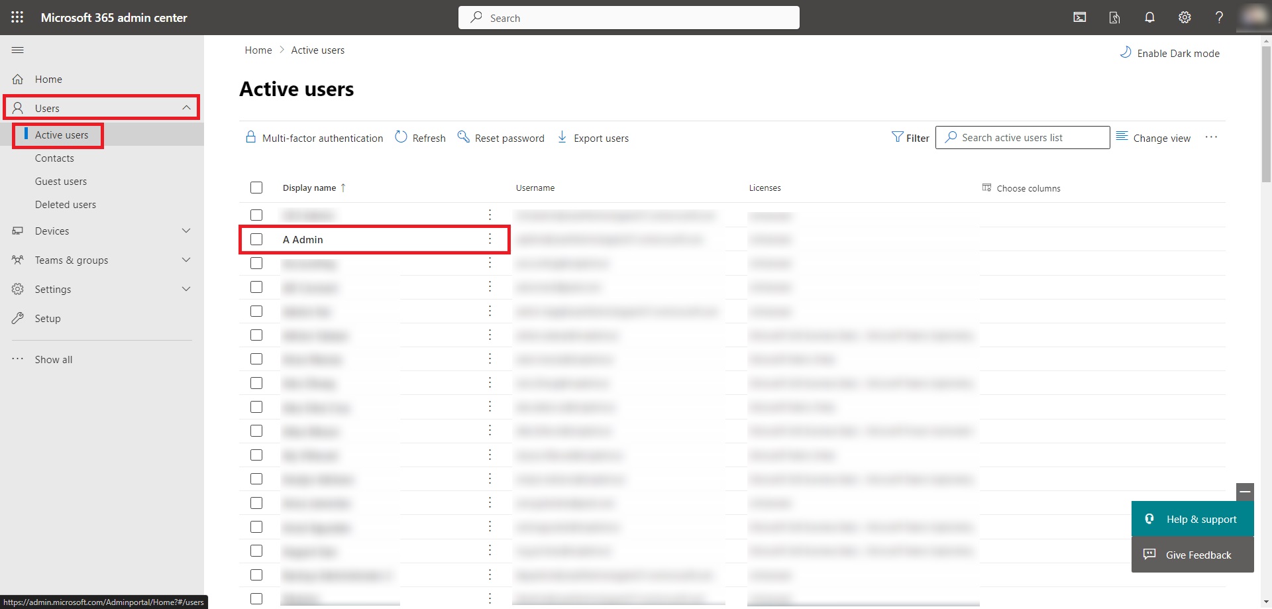This screenshot has width=1272, height=609.
Task: Open more options for A Admin
Action: [x=490, y=239]
